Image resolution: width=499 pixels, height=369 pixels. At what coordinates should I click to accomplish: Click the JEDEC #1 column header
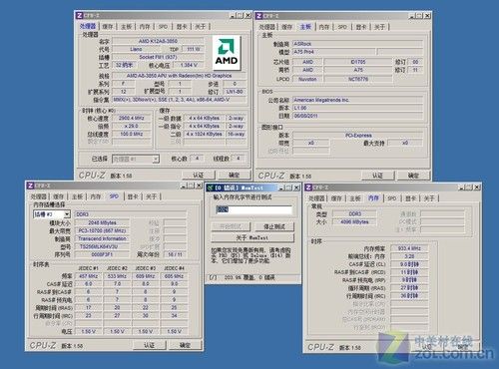click(x=88, y=268)
